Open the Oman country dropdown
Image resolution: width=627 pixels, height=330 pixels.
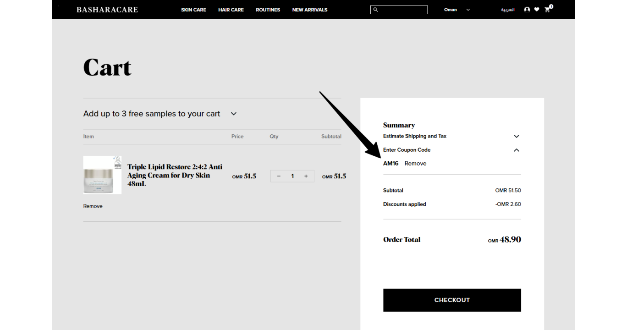point(457,10)
